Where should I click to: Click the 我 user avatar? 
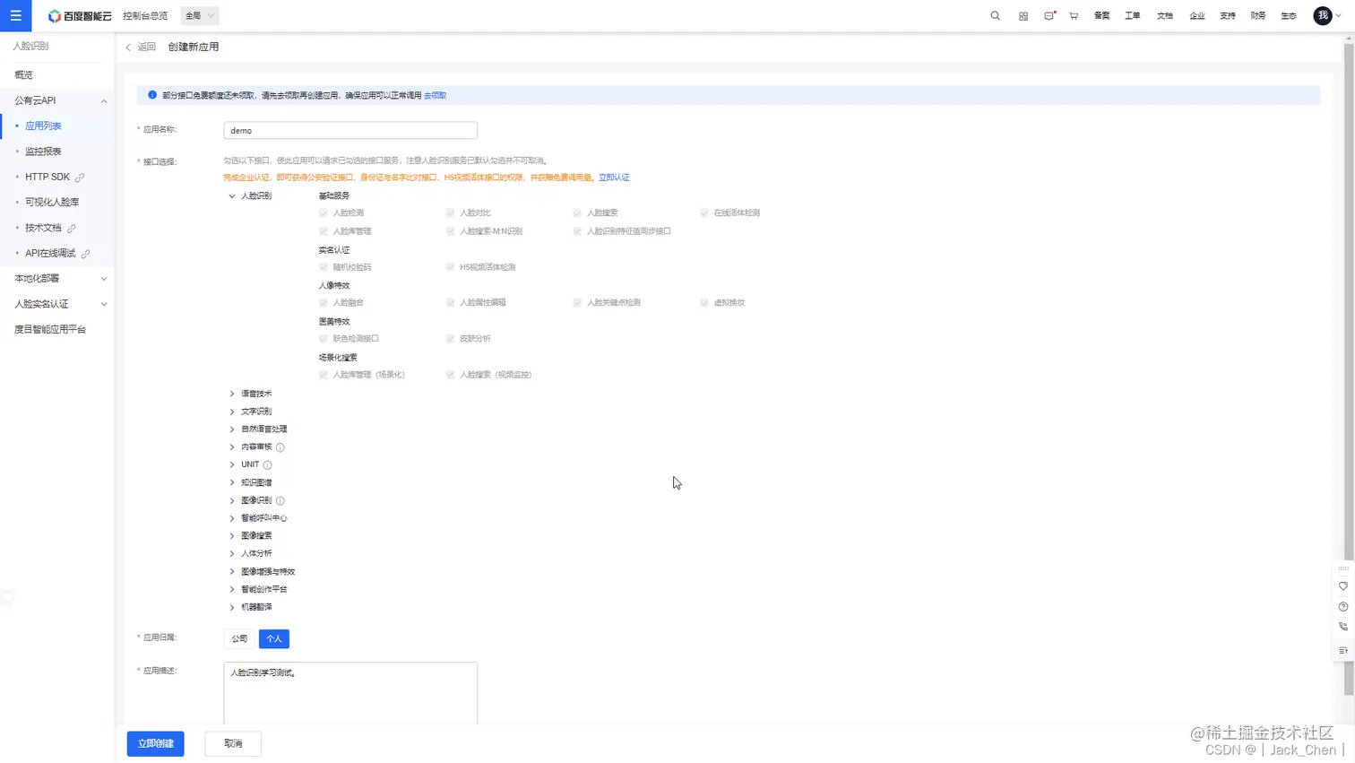[x=1323, y=16]
